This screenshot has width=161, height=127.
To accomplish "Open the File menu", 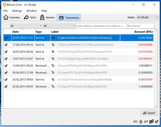I will pos(5,11).
